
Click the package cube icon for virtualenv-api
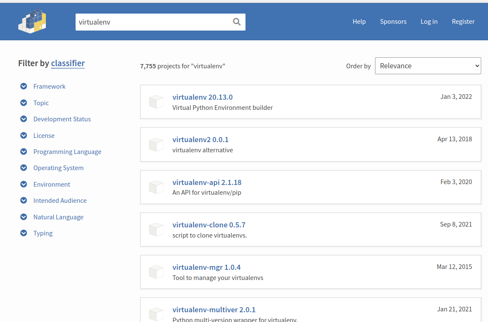click(156, 187)
